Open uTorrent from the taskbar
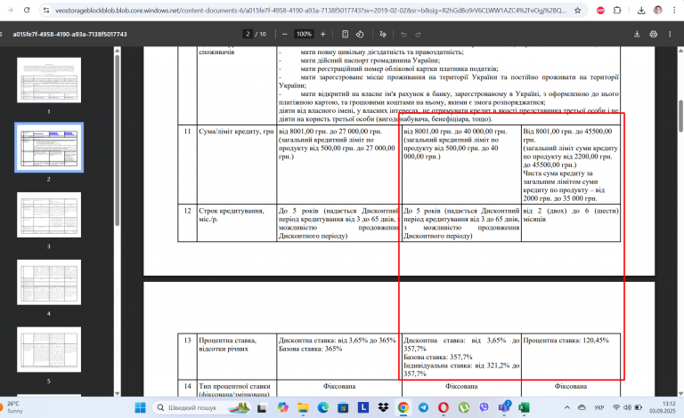The width and height of the screenshot is (684, 418). point(464,407)
